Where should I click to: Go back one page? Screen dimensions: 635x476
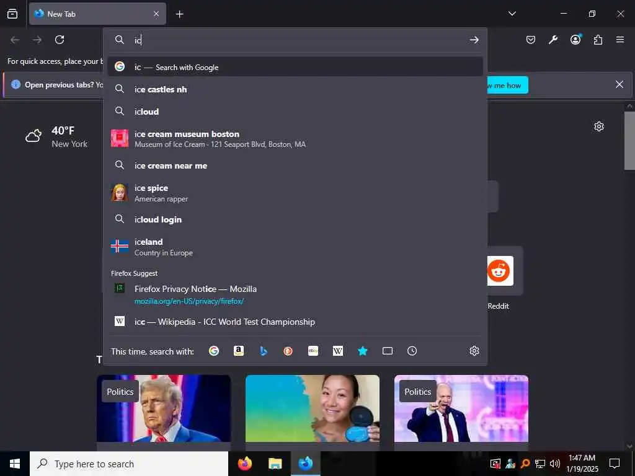click(15, 40)
